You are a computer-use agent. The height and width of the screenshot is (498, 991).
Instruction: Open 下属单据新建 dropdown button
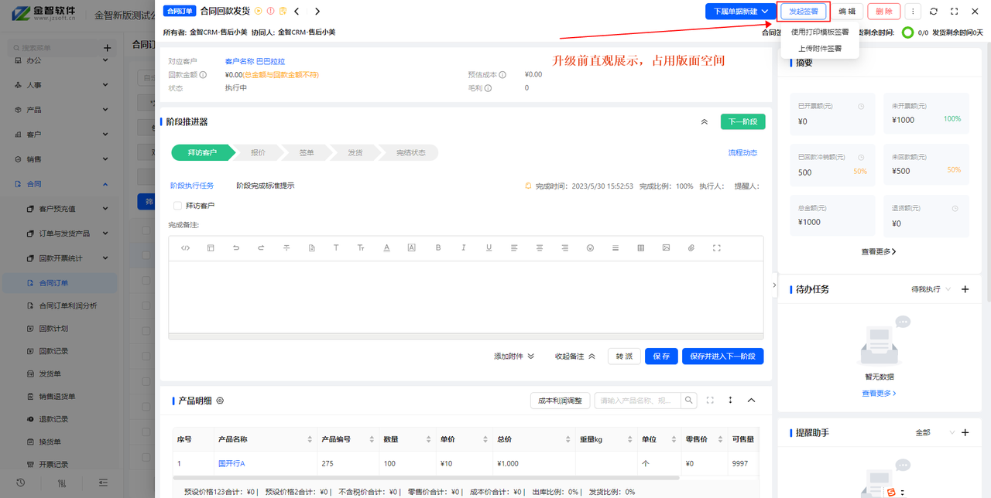tap(742, 12)
